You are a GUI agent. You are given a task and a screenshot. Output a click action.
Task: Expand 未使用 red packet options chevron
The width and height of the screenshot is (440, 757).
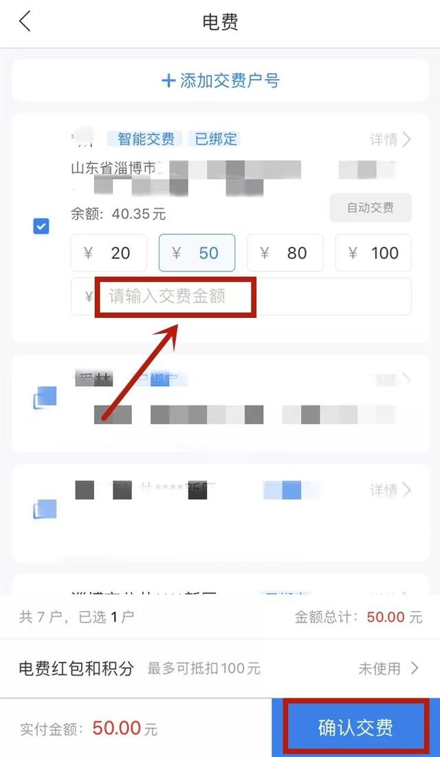(414, 668)
